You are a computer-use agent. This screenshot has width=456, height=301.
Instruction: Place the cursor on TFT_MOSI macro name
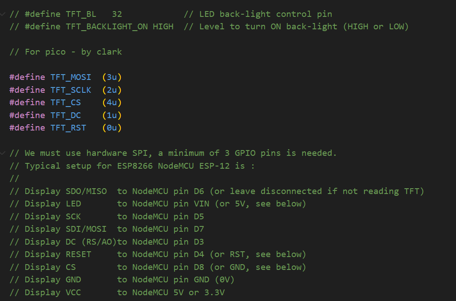71,77
